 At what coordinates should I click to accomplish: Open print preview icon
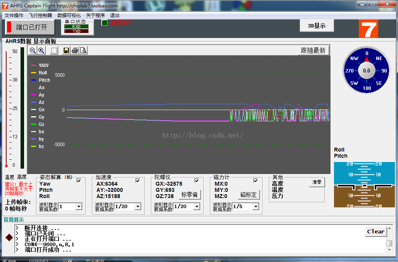point(83,50)
